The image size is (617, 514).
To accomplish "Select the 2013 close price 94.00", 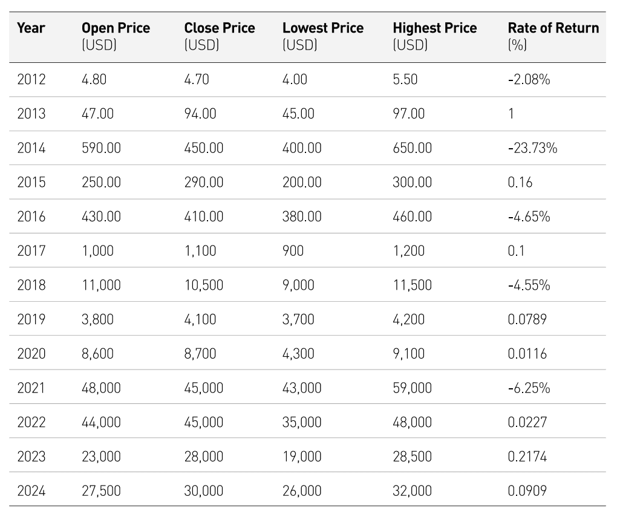I will click(x=200, y=114).
